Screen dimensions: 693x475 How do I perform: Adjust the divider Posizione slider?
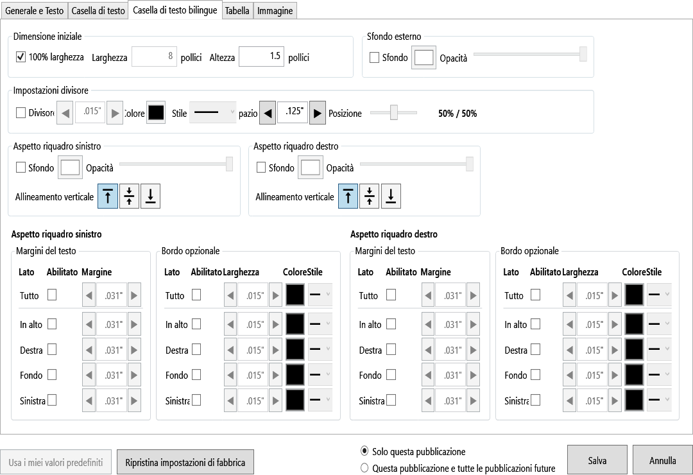tap(393, 113)
